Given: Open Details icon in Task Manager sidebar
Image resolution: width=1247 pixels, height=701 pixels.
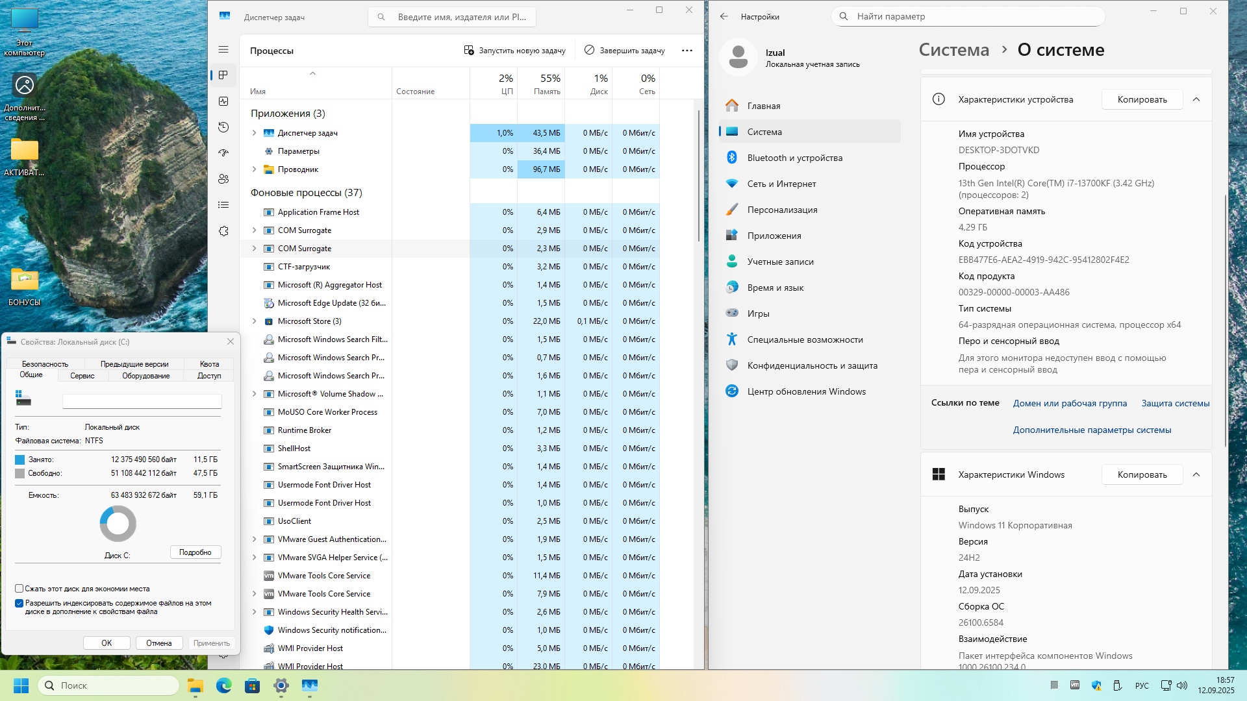Looking at the screenshot, I should pyautogui.click(x=223, y=205).
